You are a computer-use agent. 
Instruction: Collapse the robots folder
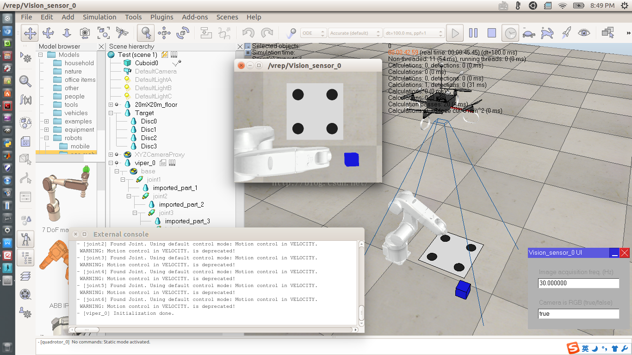click(46, 138)
